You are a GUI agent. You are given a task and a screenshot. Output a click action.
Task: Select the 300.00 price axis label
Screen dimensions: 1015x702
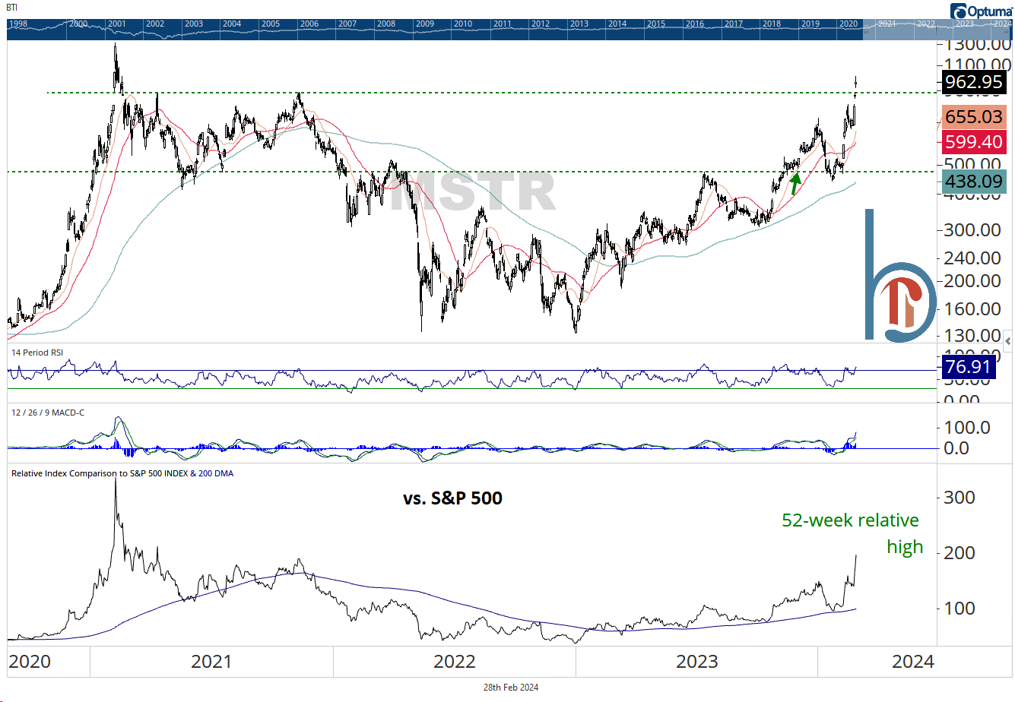972,229
